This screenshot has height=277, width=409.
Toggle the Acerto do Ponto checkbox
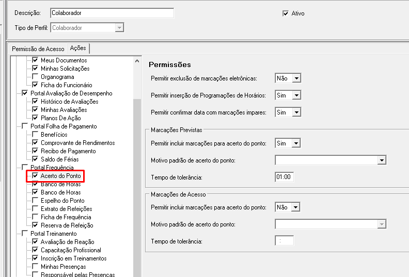36,176
